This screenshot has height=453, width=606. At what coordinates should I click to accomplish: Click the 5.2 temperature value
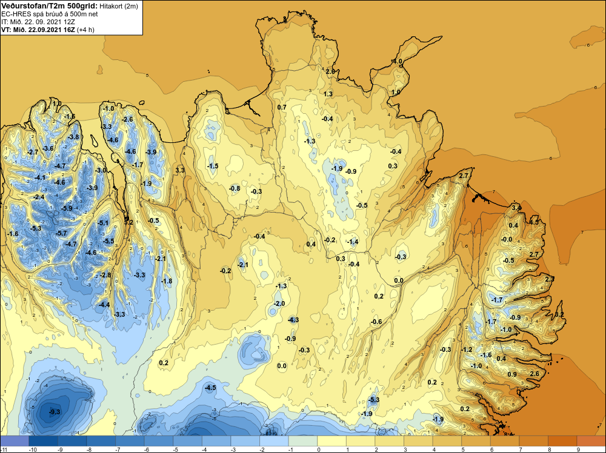point(128,222)
